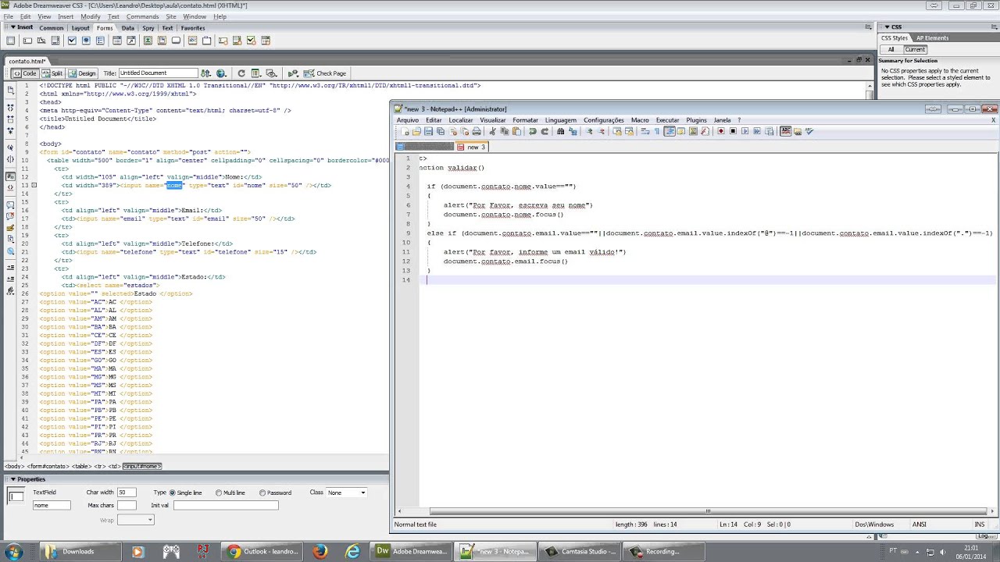The image size is (1000, 562).
Task: Click the Save icon in the Notepad++ toolbar
Action: [x=429, y=131]
